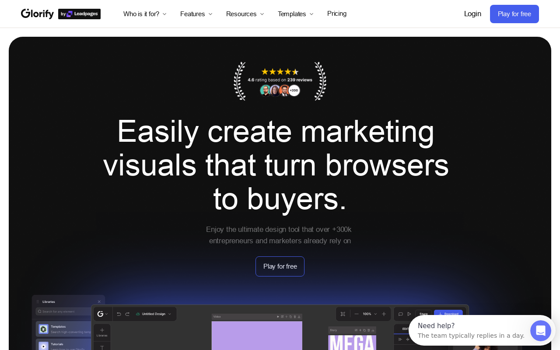Click the Story frame label in editor
Image resolution: width=560 pixels, height=350 pixels.
pyautogui.click(x=333, y=330)
